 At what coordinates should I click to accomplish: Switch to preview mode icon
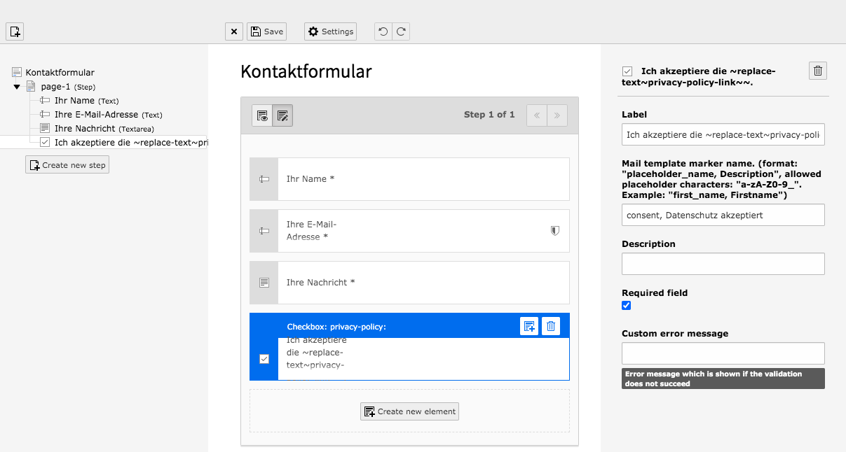click(x=262, y=115)
